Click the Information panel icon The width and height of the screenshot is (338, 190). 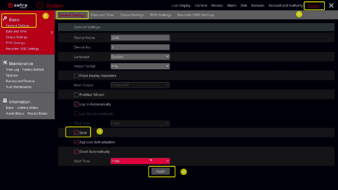pos(5,101)
